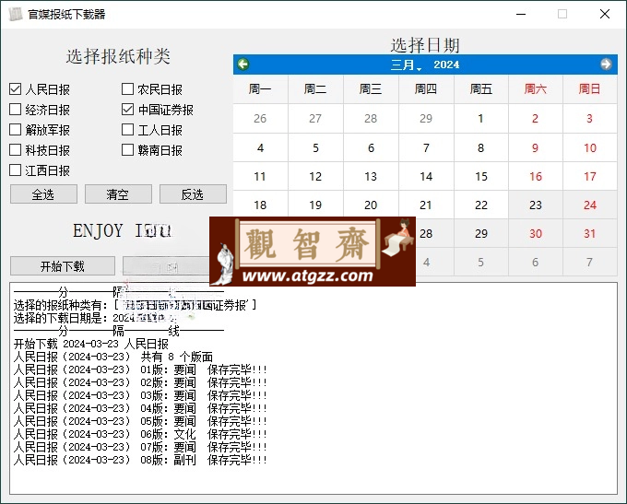Select Sunday March 31
This screenshot has height=504, width=627.
pos(590,233)
